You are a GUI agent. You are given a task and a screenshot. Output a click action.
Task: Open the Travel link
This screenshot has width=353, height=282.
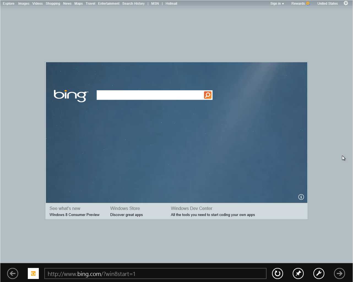[x=90, y=4]
